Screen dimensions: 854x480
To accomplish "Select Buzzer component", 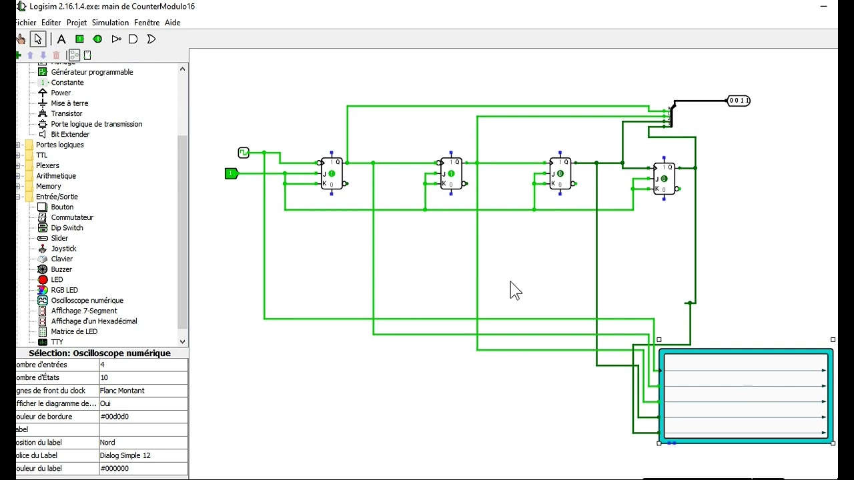I will coord(61,269).
